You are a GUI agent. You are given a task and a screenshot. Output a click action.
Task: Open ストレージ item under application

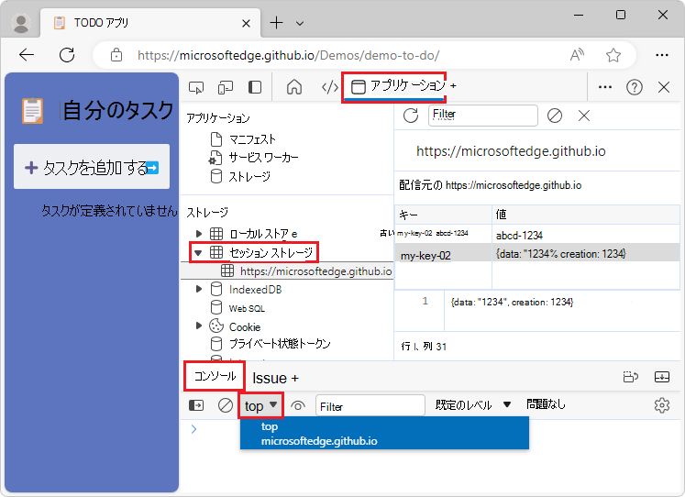click(x=240, y=176)
